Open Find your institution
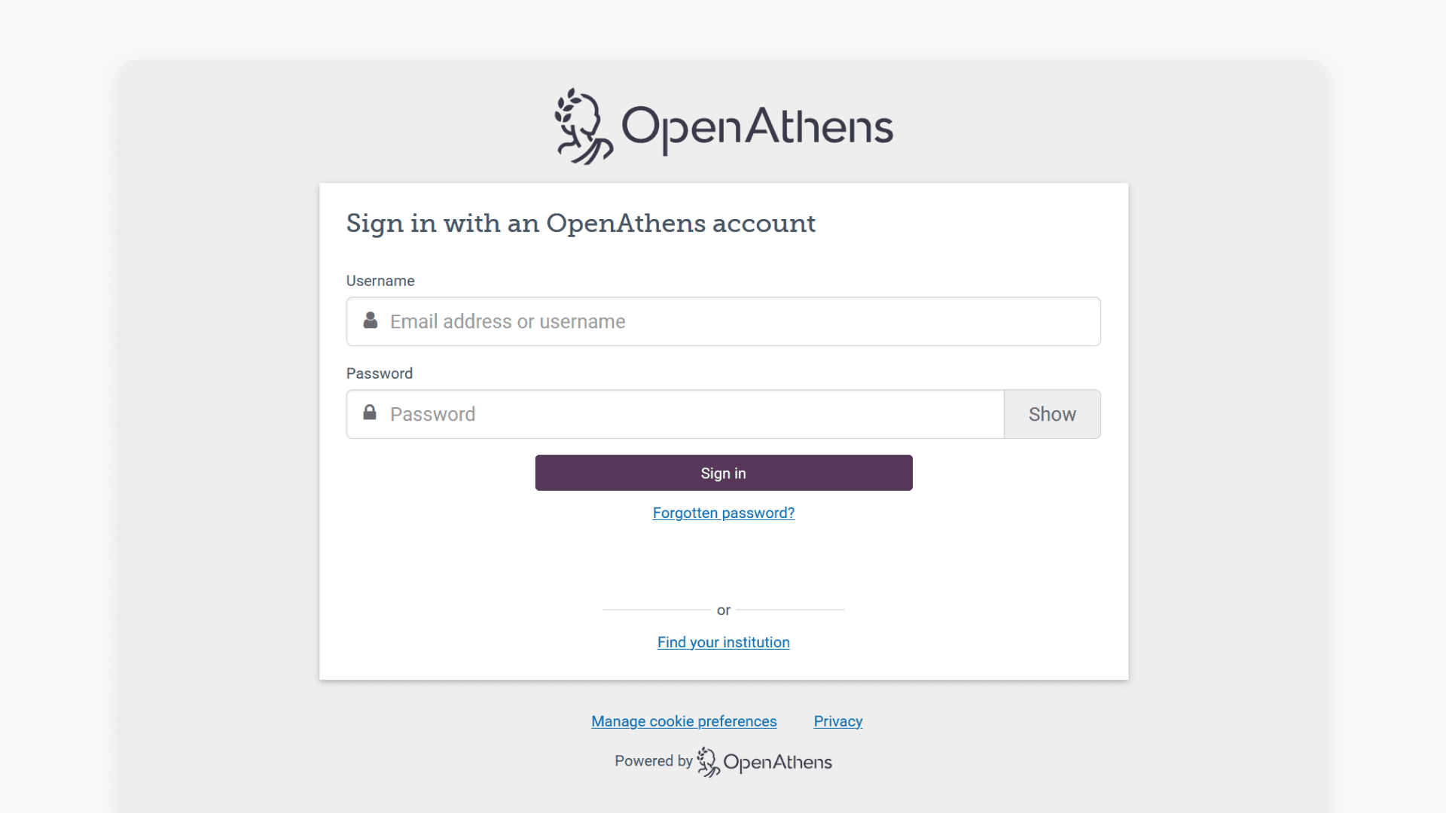This screenshot has height=813, width=1446. (723, 642)
